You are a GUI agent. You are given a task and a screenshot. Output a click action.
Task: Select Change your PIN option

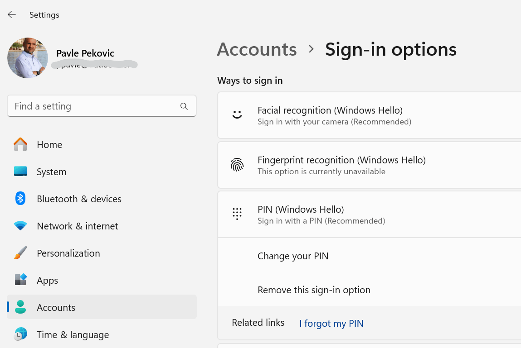293,256
